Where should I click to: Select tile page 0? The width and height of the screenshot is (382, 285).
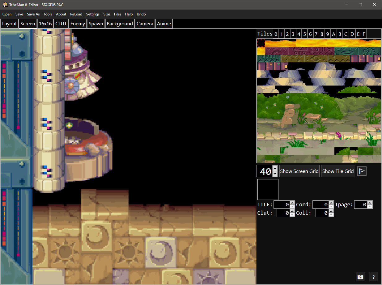(x=276, y=34)
